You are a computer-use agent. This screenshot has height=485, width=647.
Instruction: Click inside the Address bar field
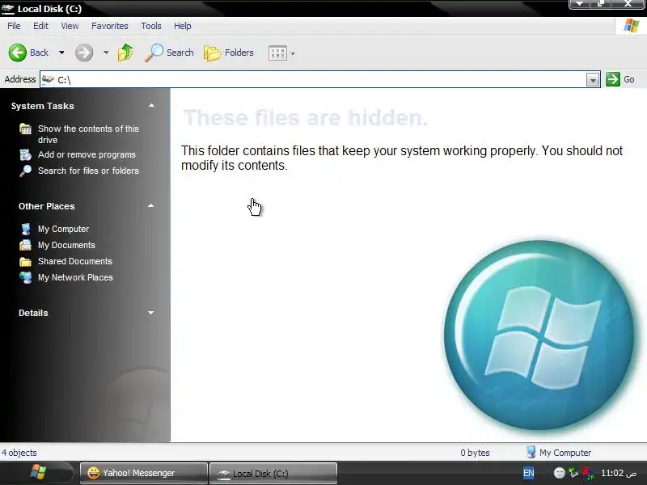point(320,79)
